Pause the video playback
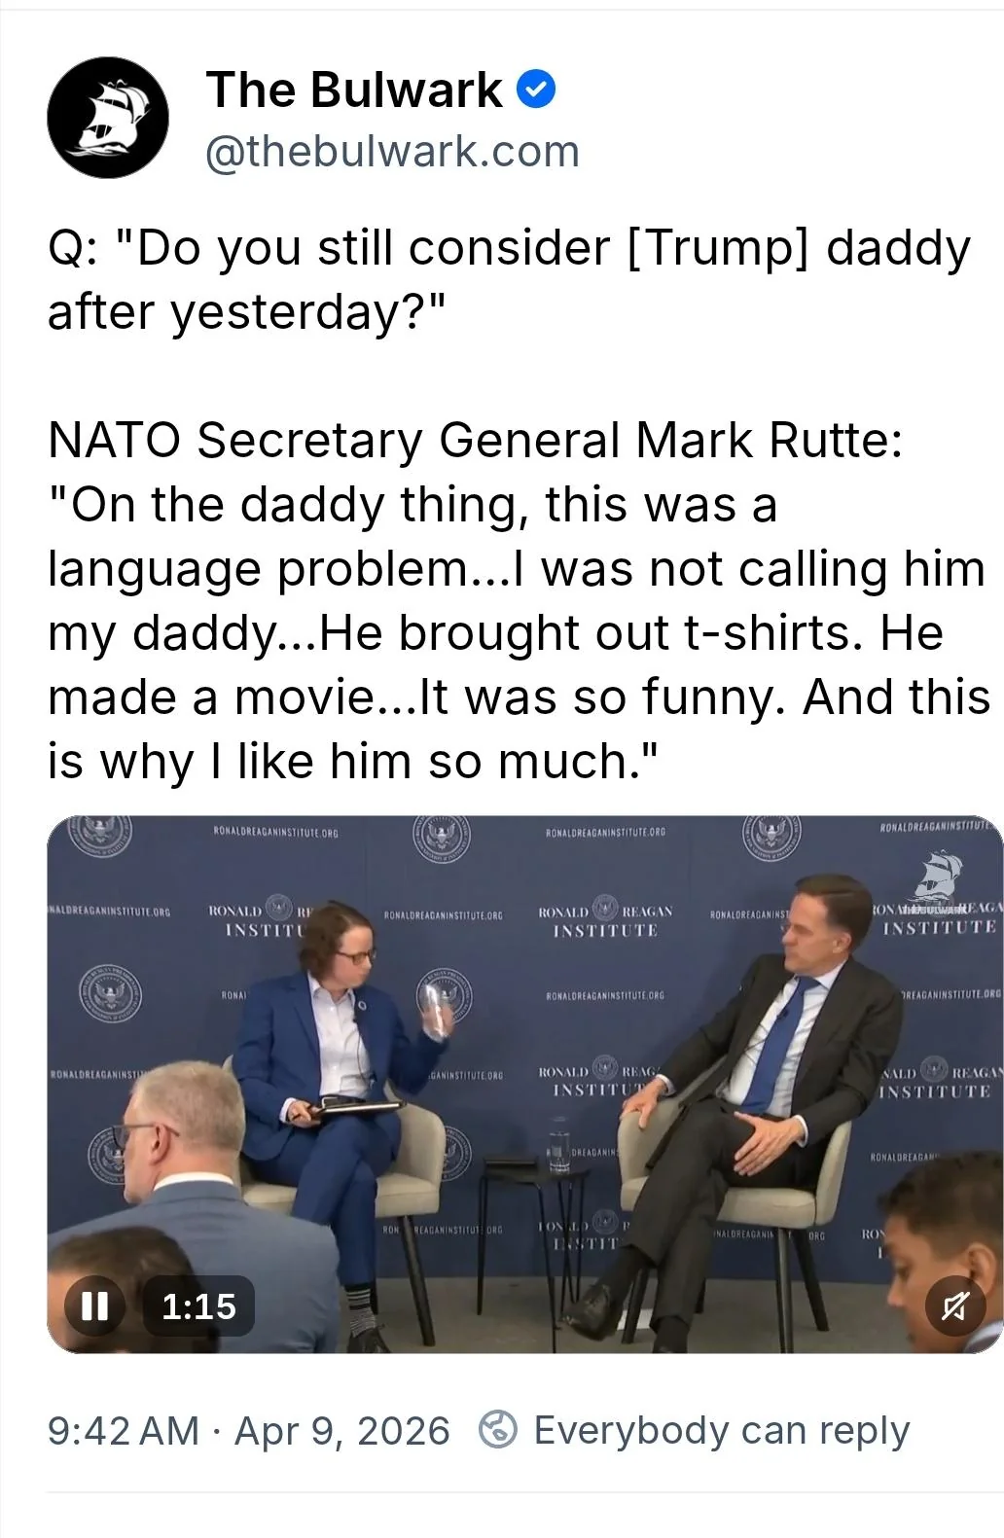 [x=94, y=1305]
